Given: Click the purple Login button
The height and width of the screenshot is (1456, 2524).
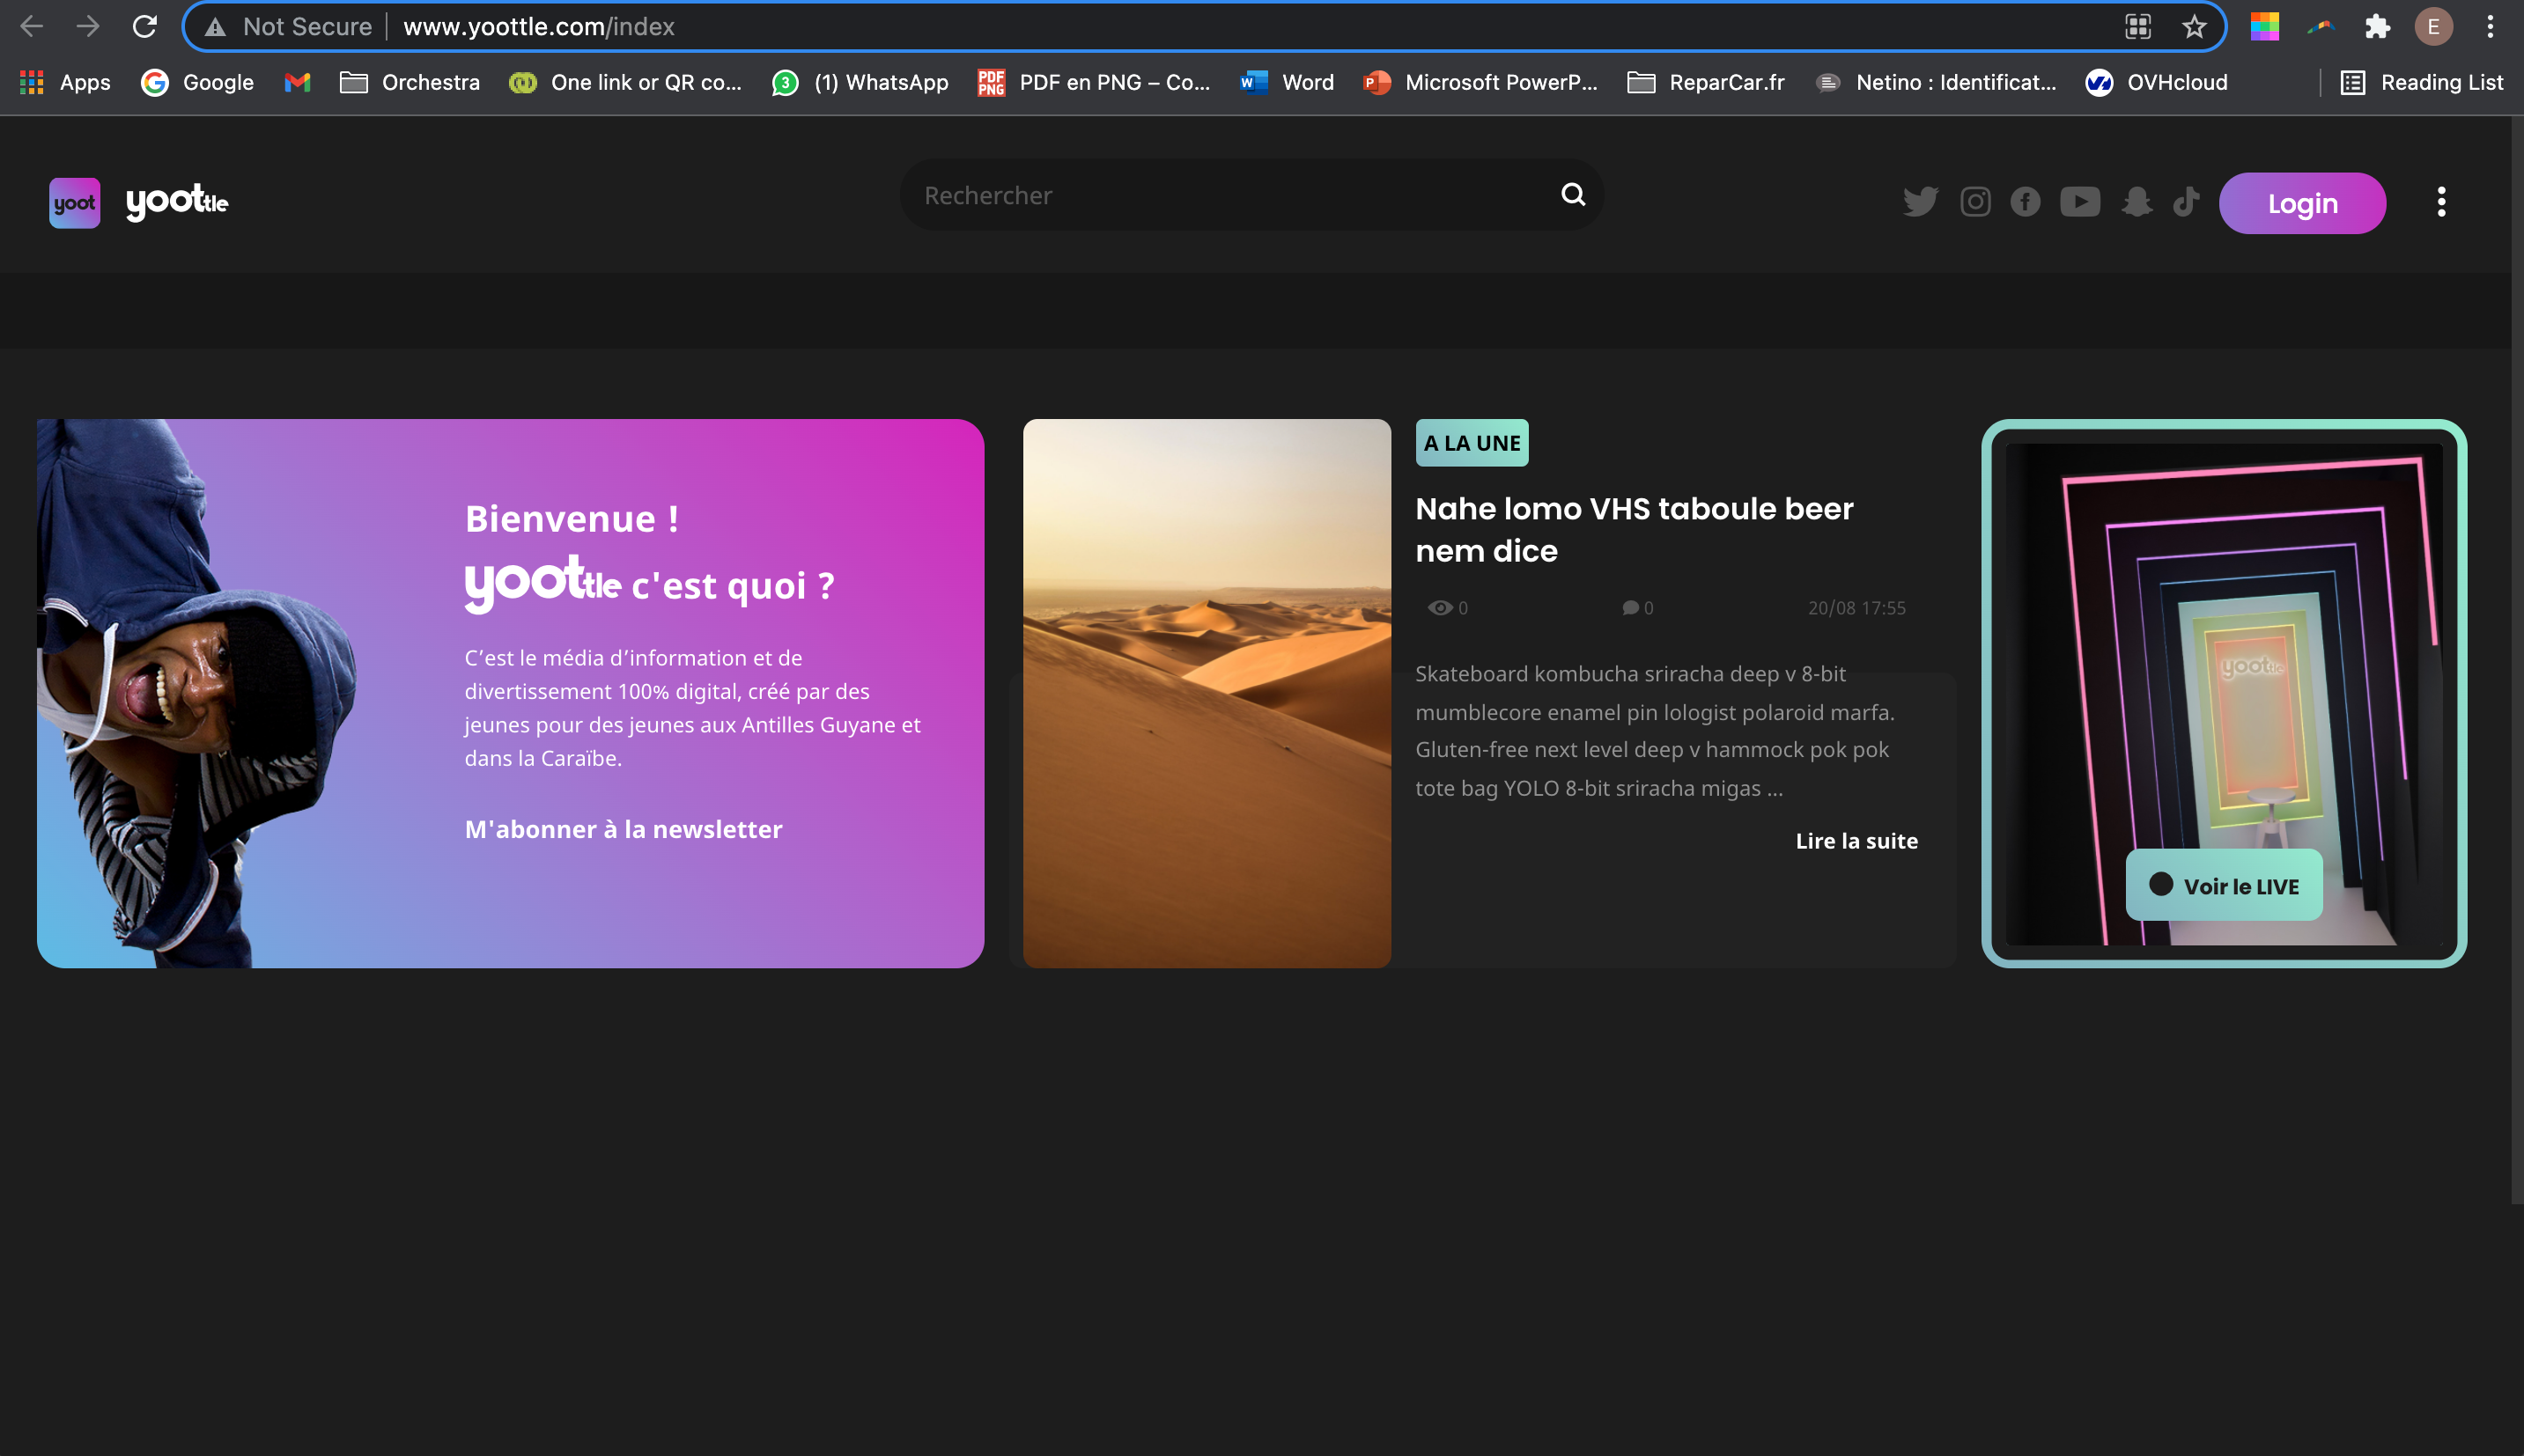Looking at the screenshot, I should [x=2302, y=203].
